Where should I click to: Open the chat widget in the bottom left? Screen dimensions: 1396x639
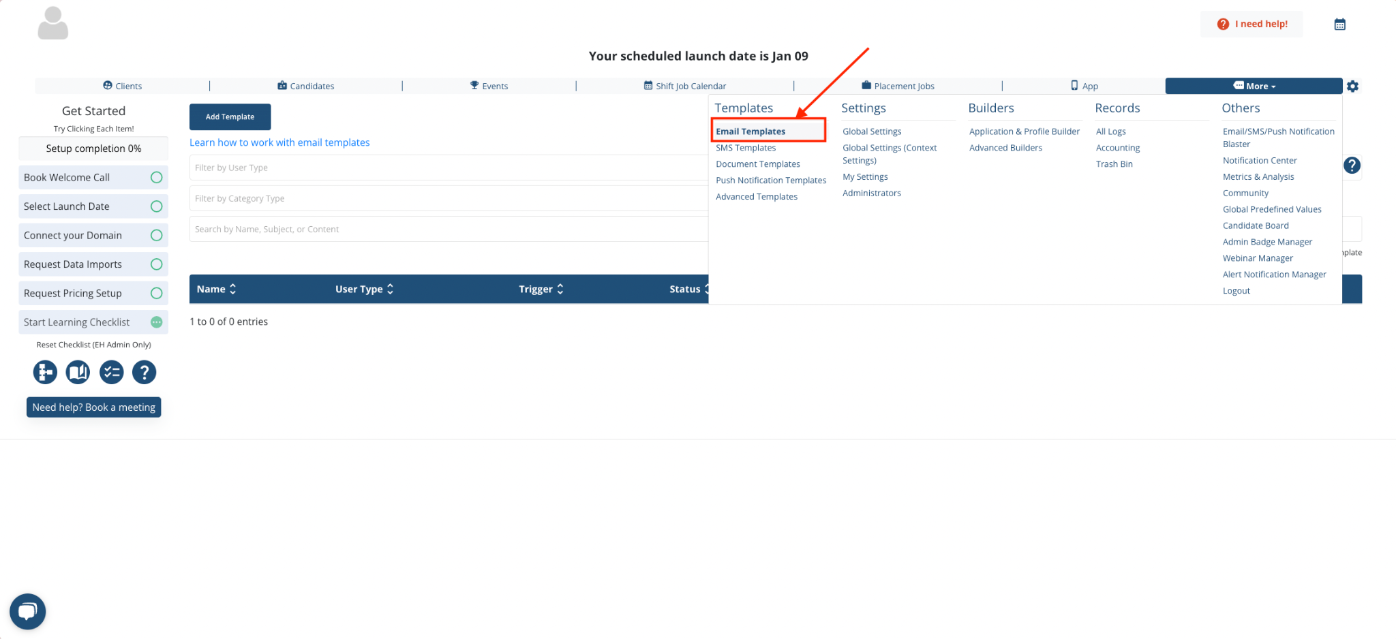pos(27,611)
